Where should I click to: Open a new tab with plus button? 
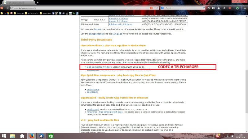pos(38,2)
